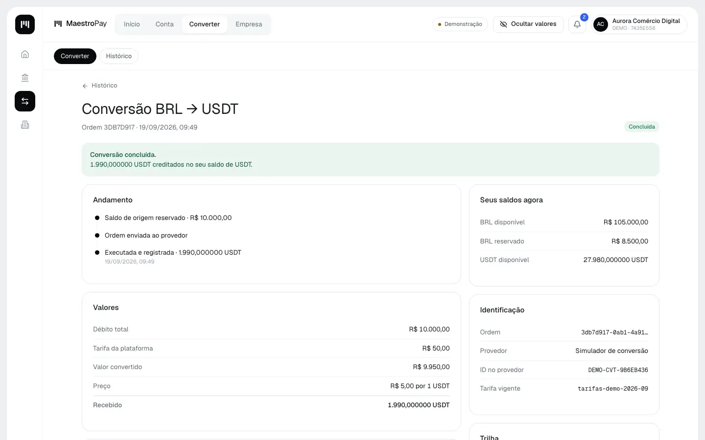Open notifications bell with badge
The width and height of the screenshot is (705, 440).
tap(577, 24)
